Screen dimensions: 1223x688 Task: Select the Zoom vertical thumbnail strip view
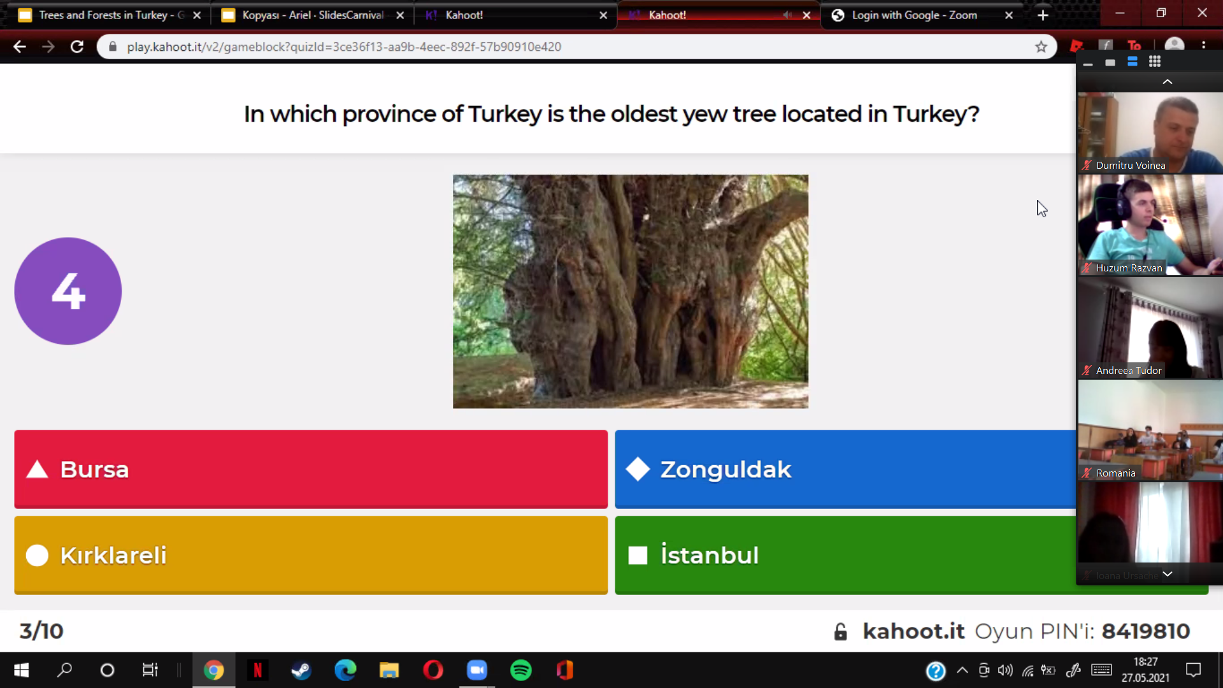(x=1132, y=62)
